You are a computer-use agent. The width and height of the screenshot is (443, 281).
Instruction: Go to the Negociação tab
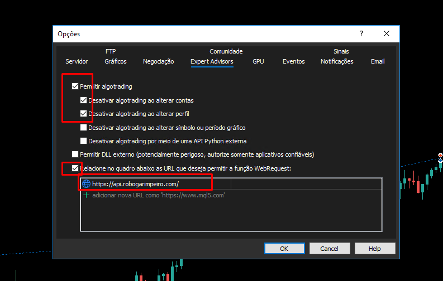tap(158, 61)
